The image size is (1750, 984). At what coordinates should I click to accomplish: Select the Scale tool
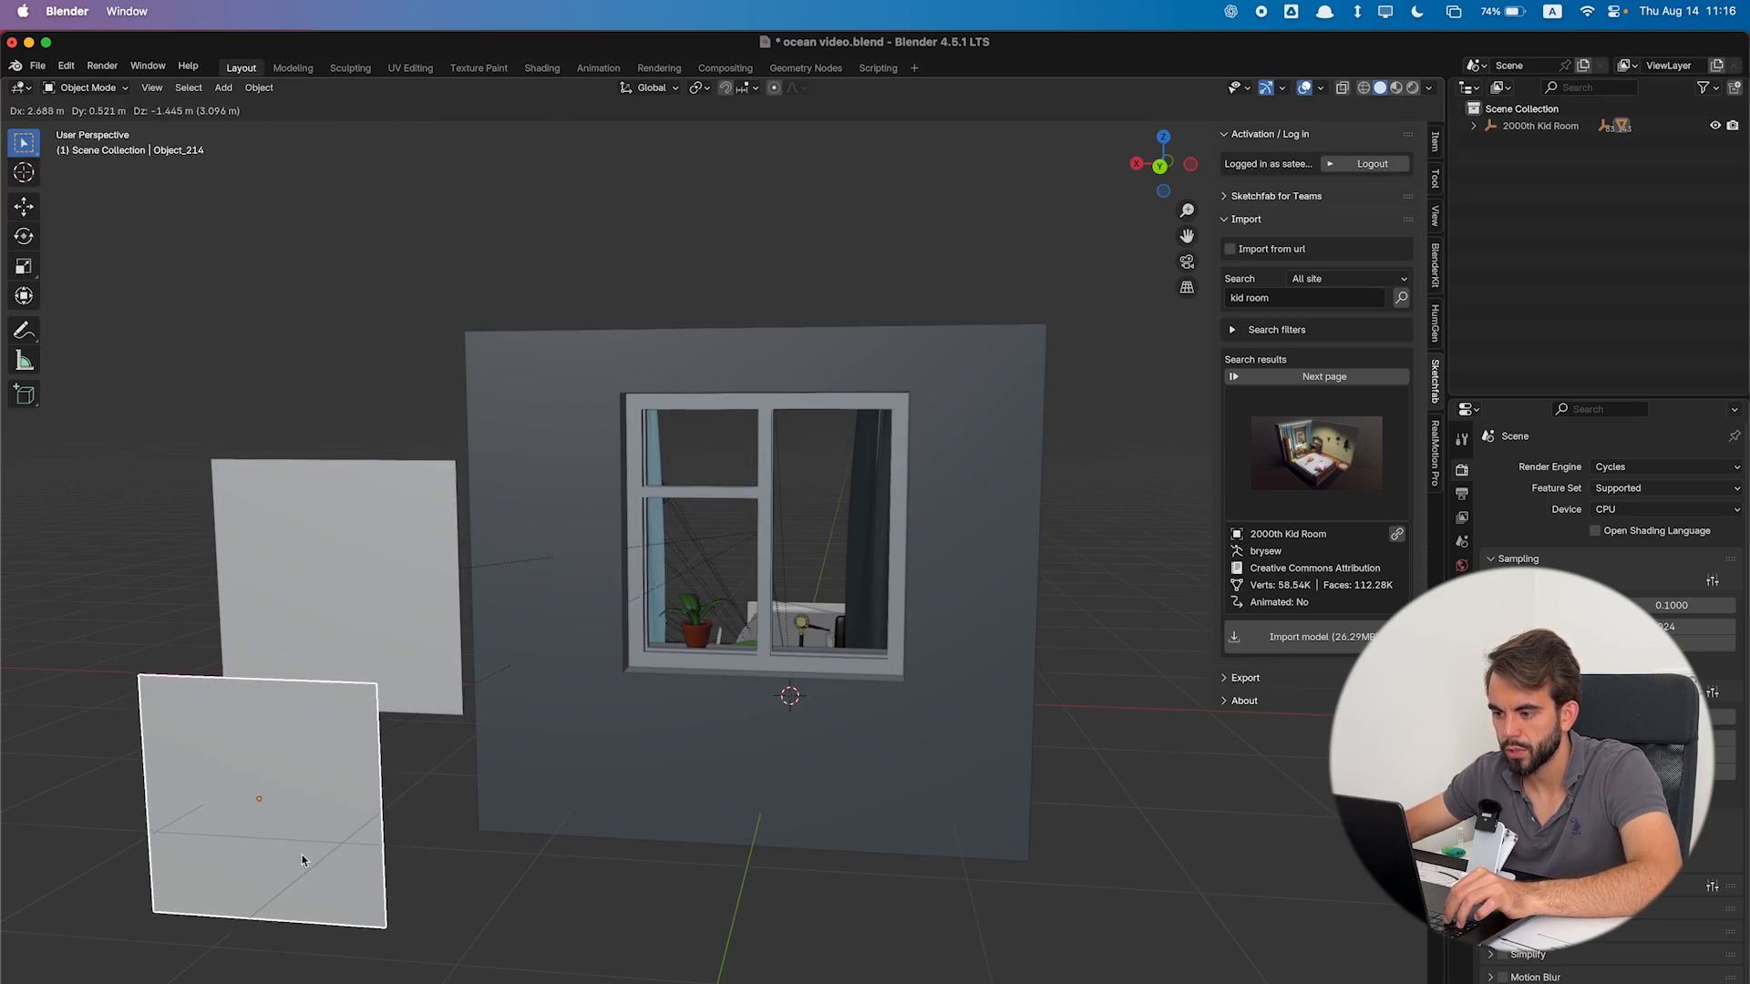tap(24, 266)
